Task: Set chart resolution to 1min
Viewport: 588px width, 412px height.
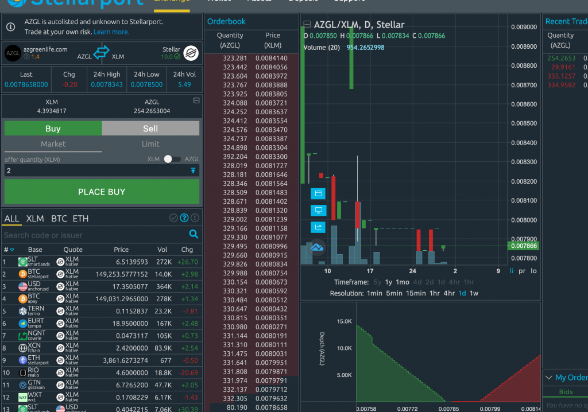Action: point(374,294)
